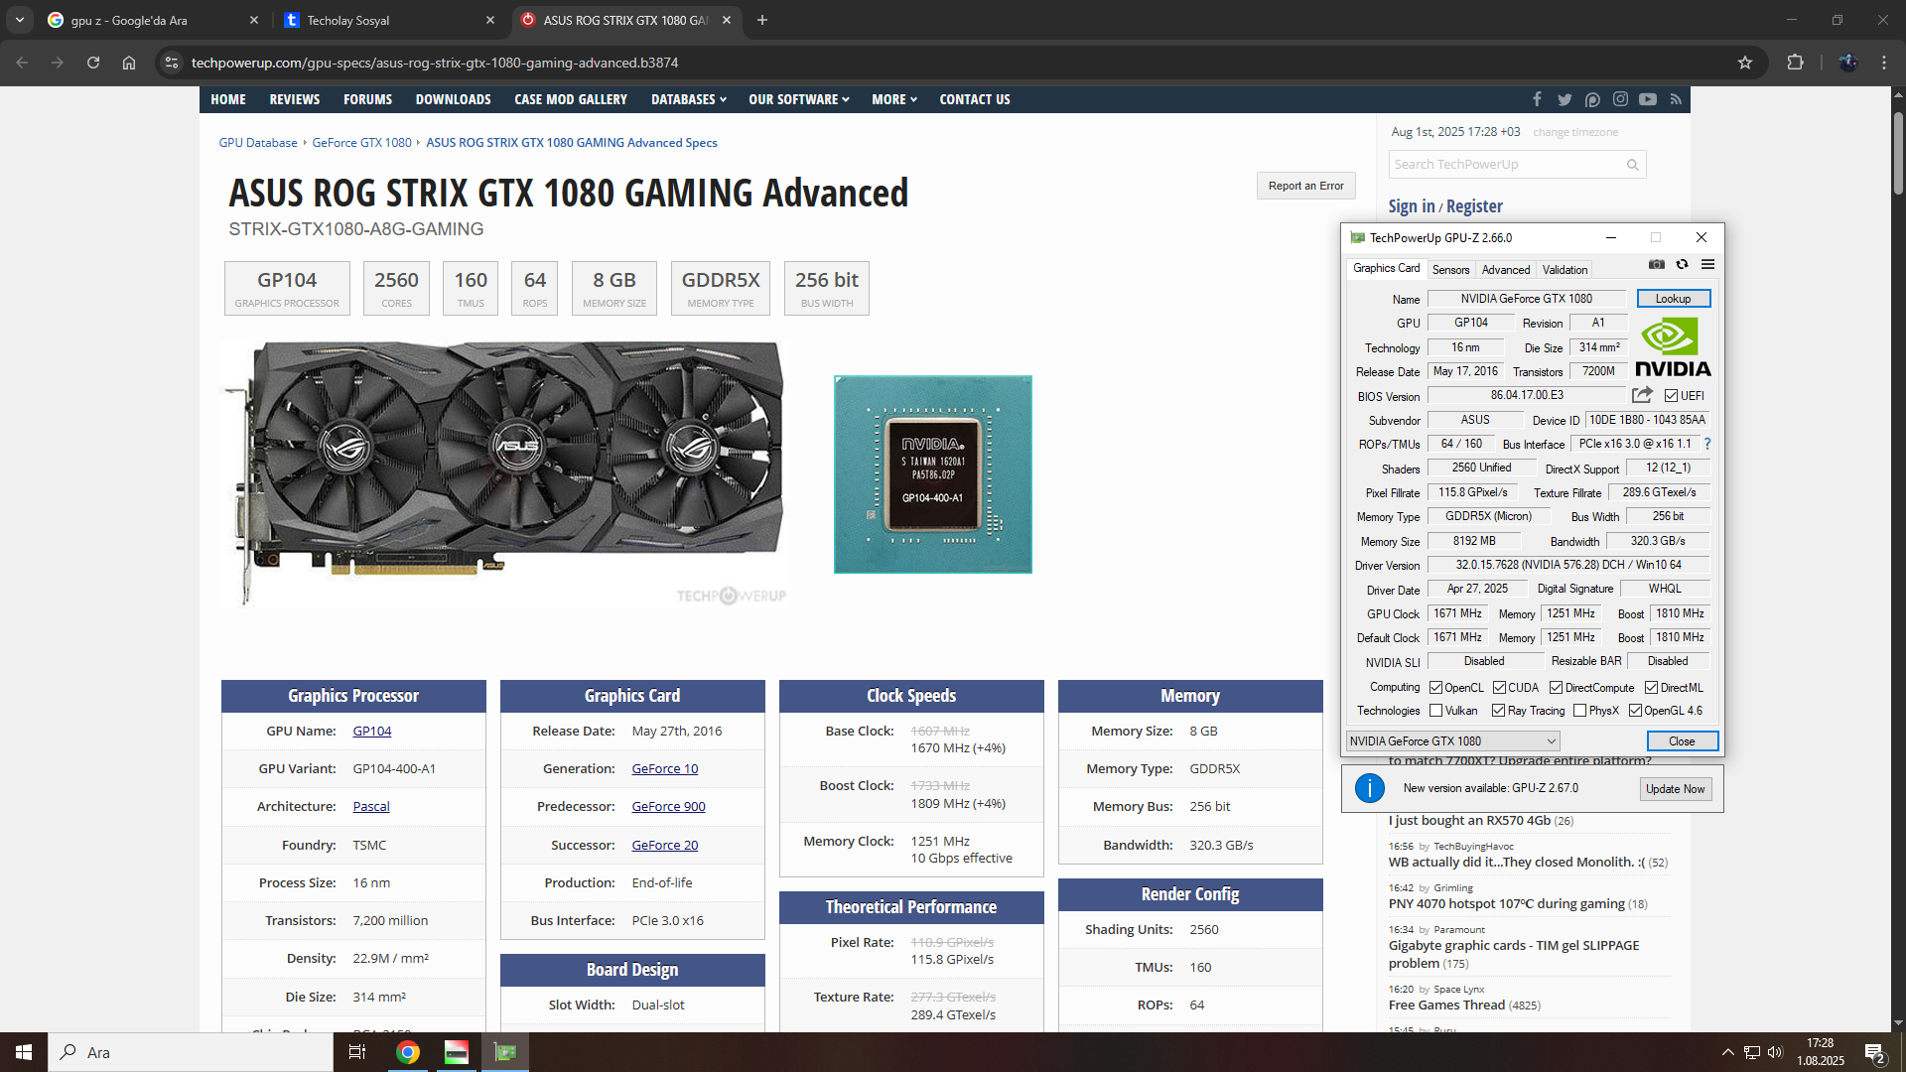Click the Report an Error button
This screenshot has width=1906, height=1072.
pos(1305,186)
